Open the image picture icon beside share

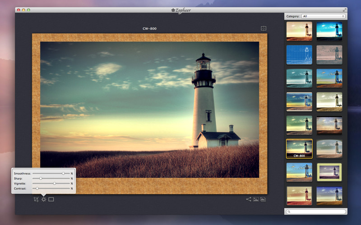[256, 199]
